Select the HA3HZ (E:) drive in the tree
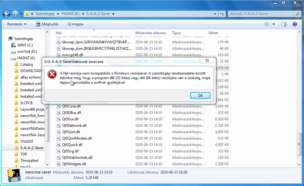The width and height of the screenshot is (304, 186). click(26, 58)
